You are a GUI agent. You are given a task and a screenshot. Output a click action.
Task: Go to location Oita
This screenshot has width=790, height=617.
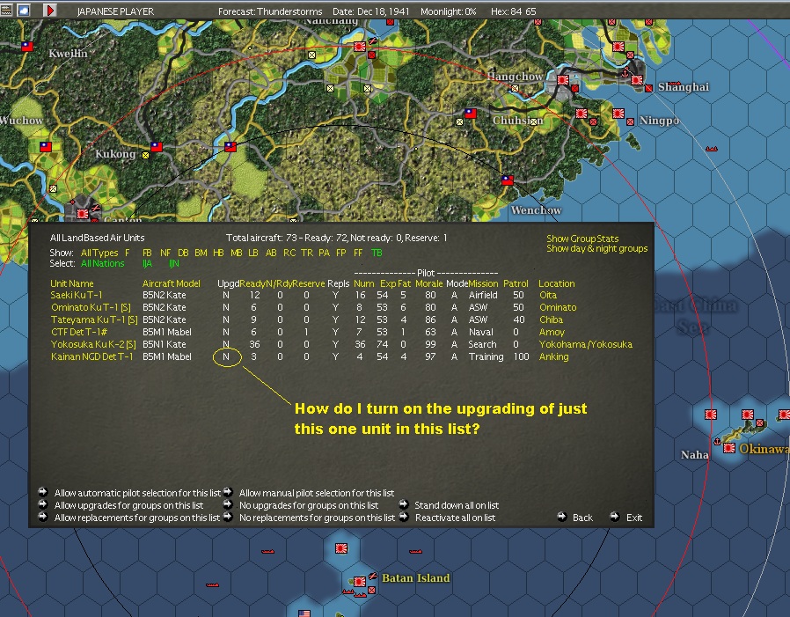click(x=548, y=295)
